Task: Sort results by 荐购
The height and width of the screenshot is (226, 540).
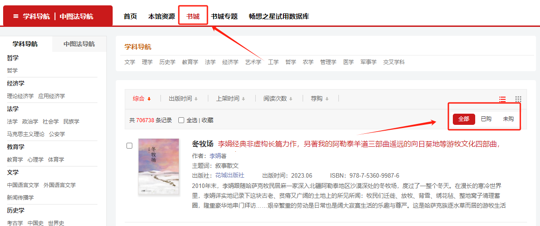Action: (319, 99)
